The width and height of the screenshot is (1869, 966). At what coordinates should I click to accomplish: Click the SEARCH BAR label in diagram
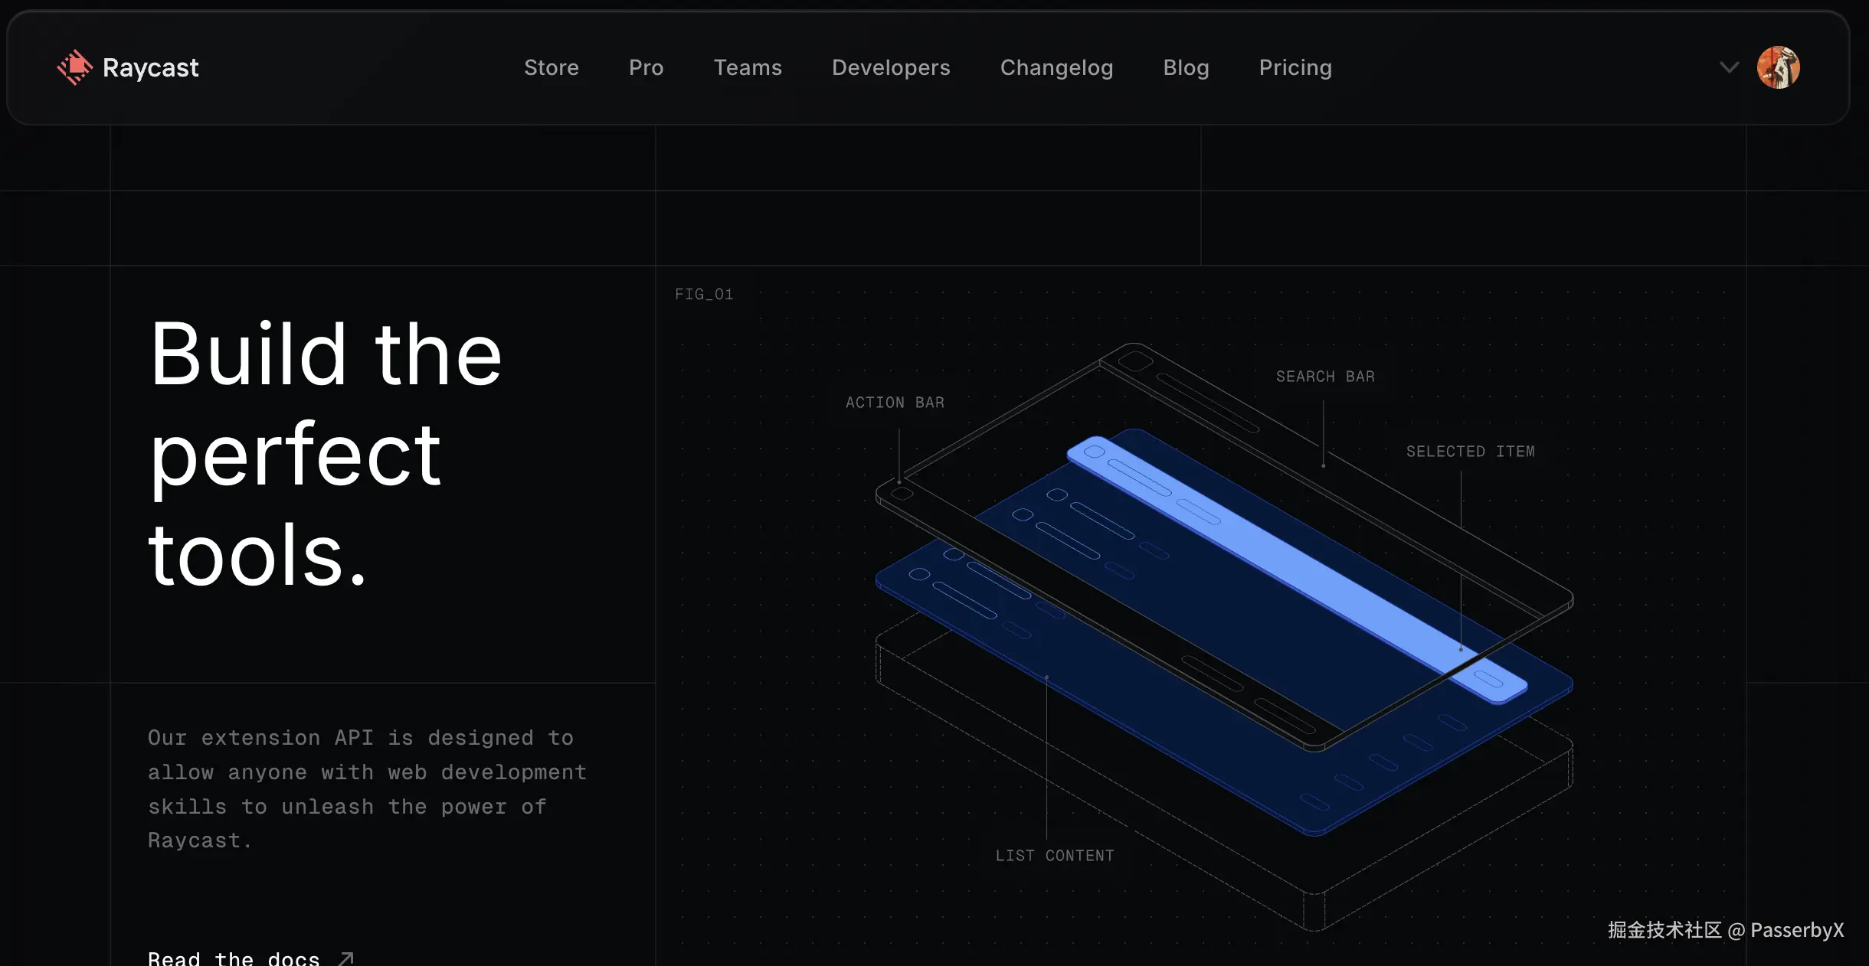(x=1324, y=377)
